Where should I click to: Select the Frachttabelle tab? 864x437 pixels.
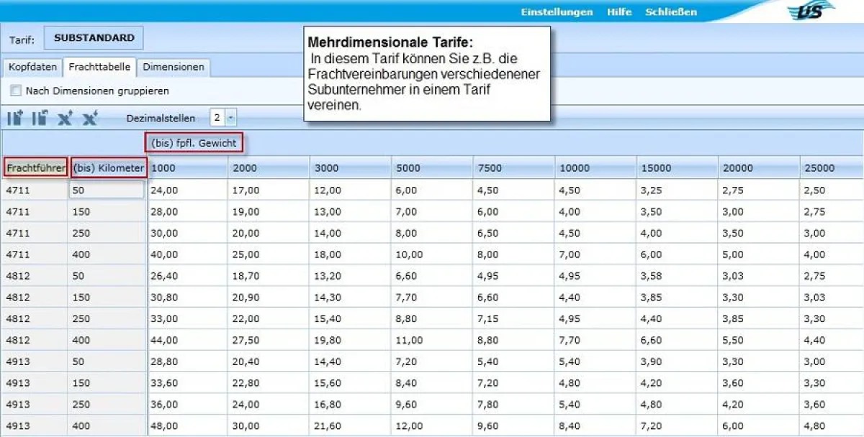[x=101, y=66]
